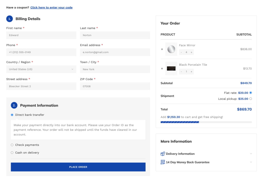The image size is (264, 183).
Task: Click the Money Back Guarantee icon
Action: point(163,162)
